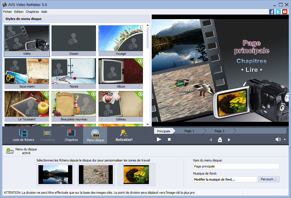This screenshot has width=291, height=198.
Task: Click the Retraiter! wand button
Action: click(124, 135)
